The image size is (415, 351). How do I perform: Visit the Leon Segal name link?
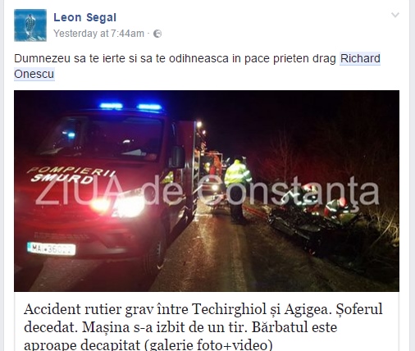85,17
